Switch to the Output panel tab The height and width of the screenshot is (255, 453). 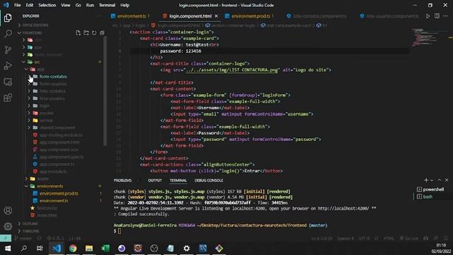155,181
